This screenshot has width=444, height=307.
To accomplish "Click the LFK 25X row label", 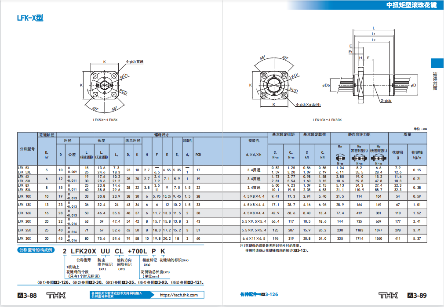I will tap(24, 230).
